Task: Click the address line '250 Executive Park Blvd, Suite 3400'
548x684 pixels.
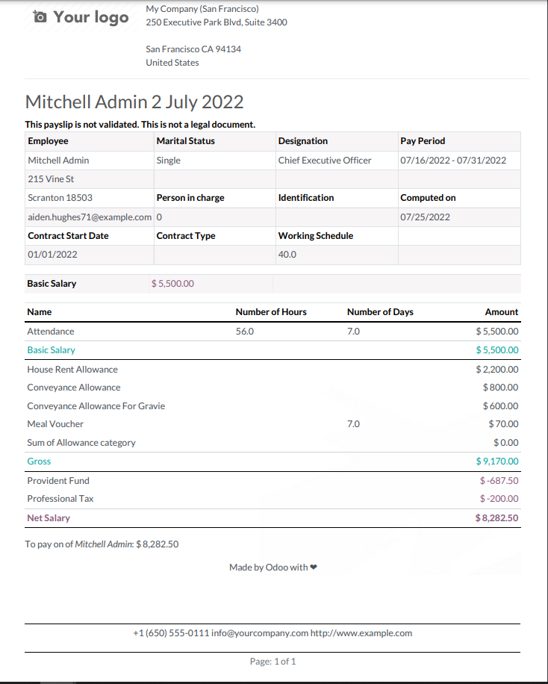Action: pos(217,22)
